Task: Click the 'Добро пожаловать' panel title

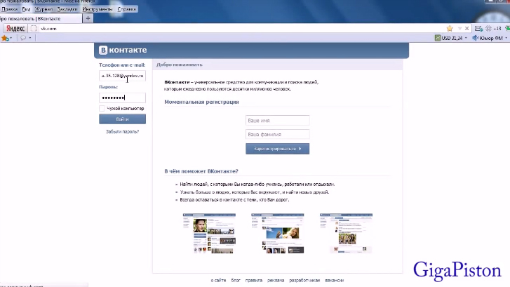Action: point(180,65)
